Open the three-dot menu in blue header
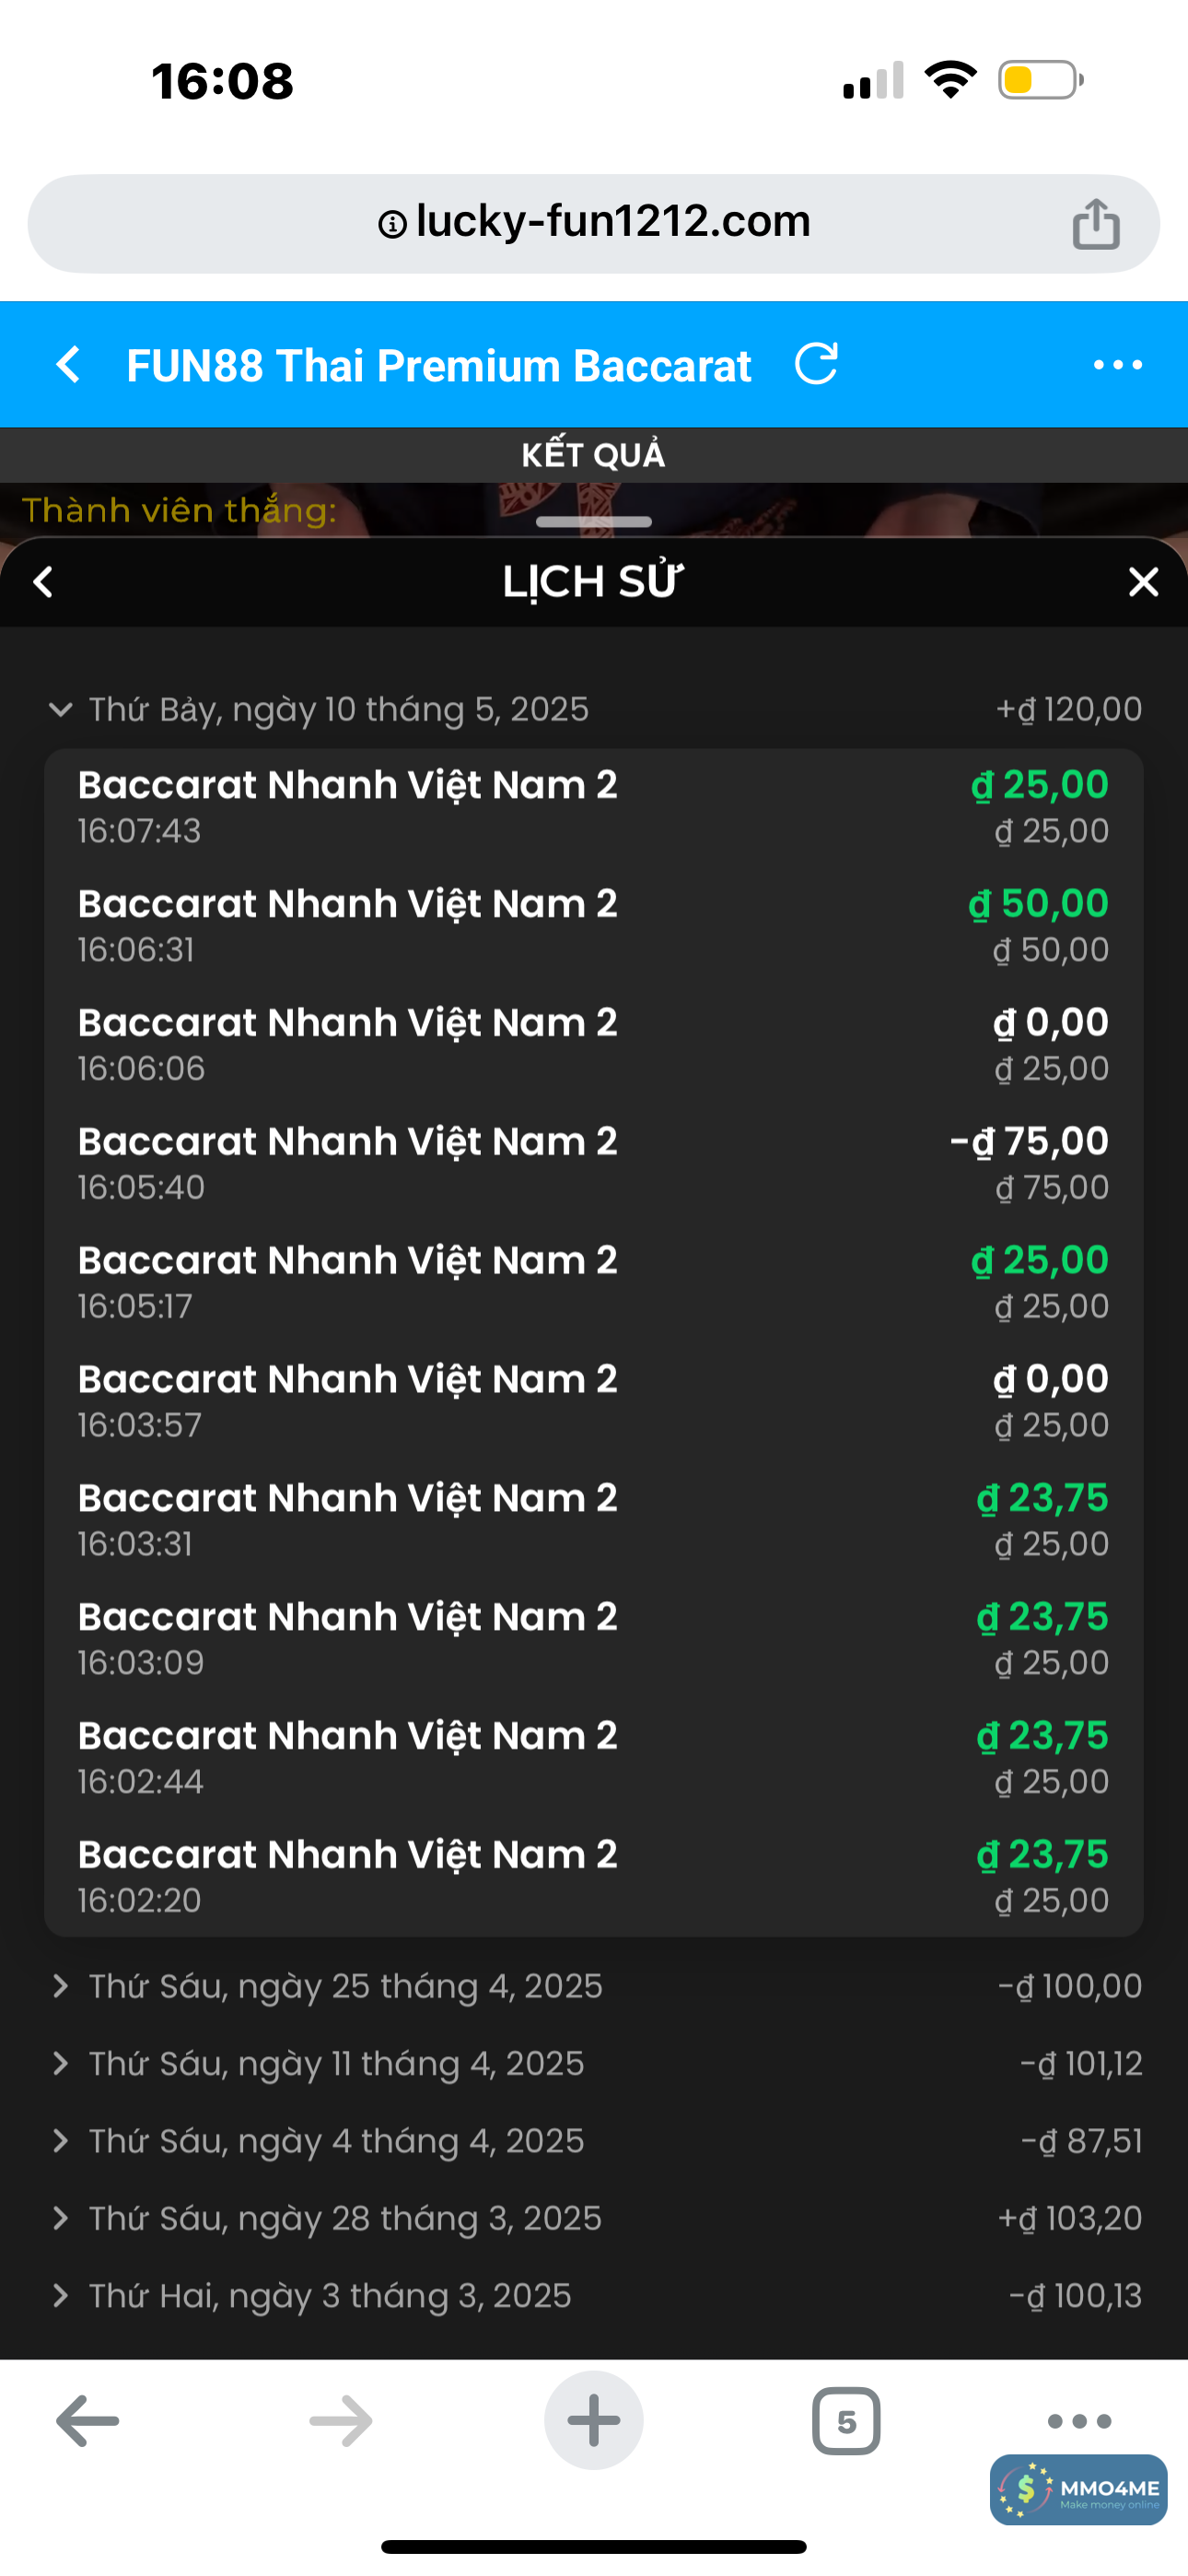The height and width of the screenshot is (2576, 1188). [x=1117, y=365]
